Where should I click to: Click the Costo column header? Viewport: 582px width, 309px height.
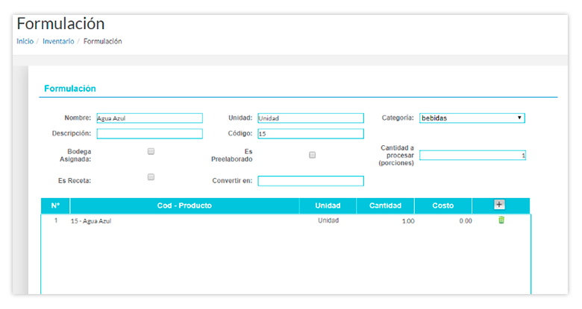click(x=443, y=206)
